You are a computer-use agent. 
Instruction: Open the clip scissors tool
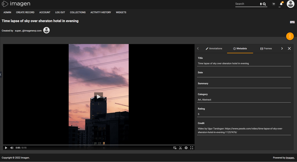[x=180, y=148]
